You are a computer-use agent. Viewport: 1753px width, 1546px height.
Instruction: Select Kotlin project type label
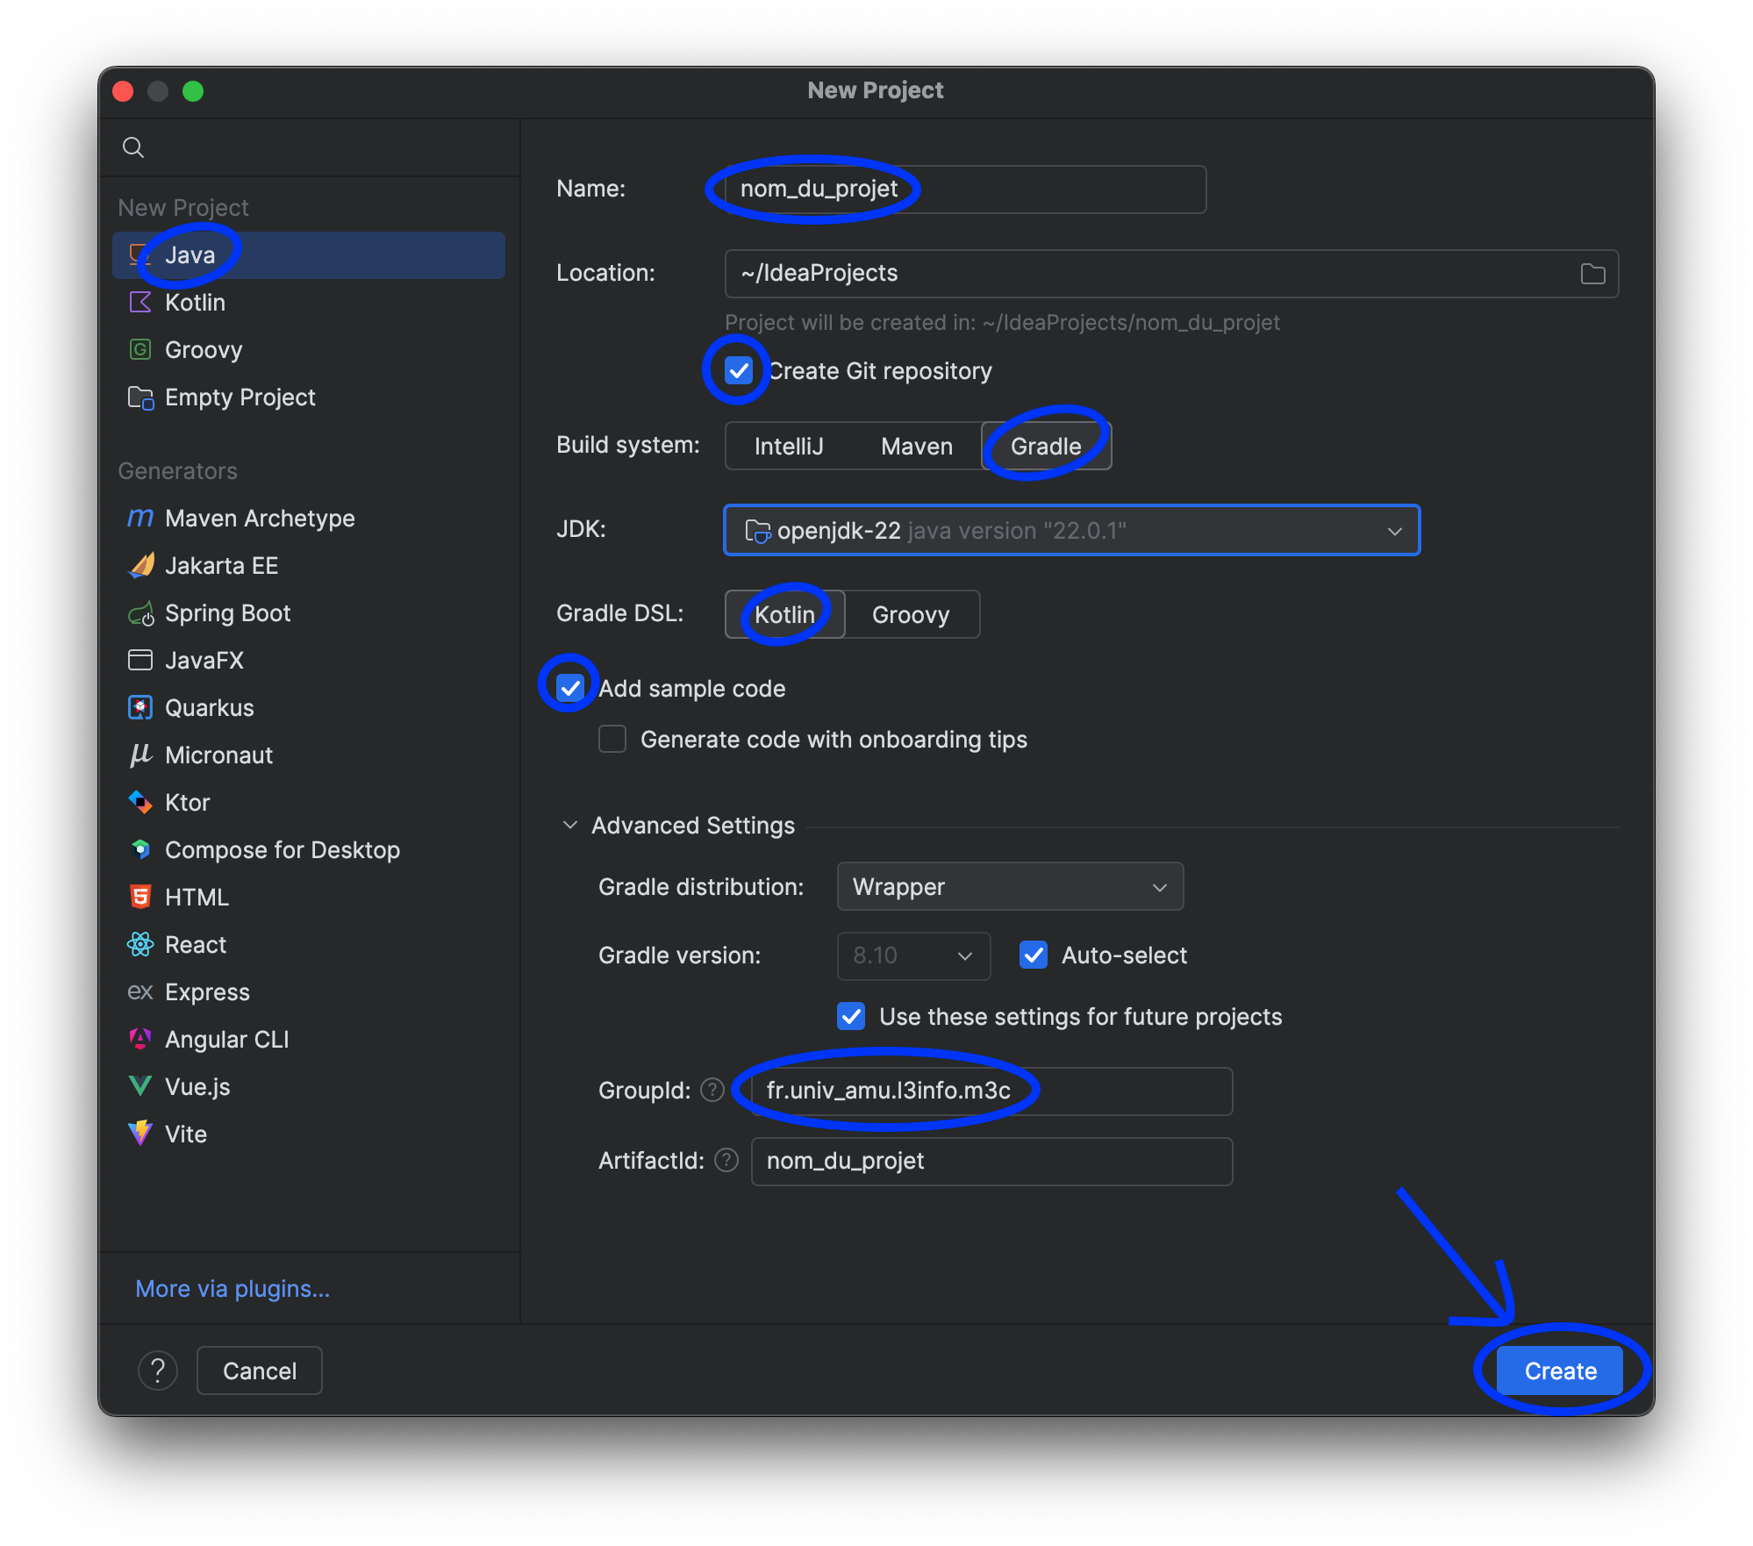(x=195, y=303)
